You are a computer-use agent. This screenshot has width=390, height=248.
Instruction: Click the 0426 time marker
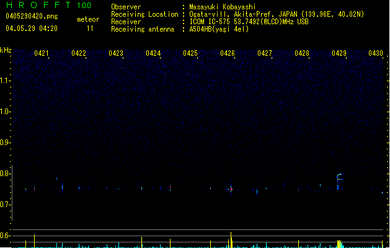point(228,53)
